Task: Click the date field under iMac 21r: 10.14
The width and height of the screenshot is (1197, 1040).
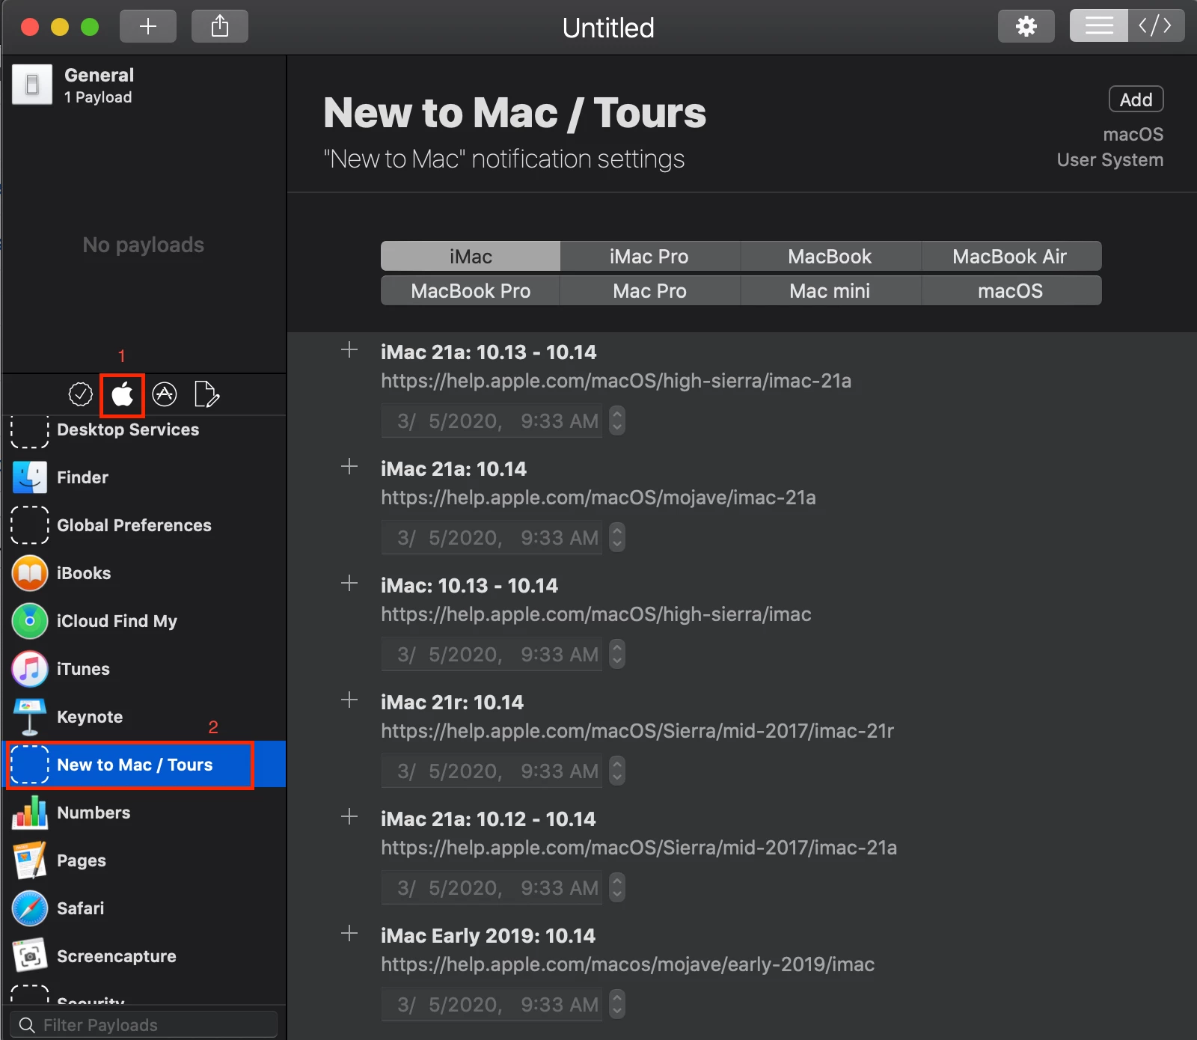Action: click(x=492, y=771)
